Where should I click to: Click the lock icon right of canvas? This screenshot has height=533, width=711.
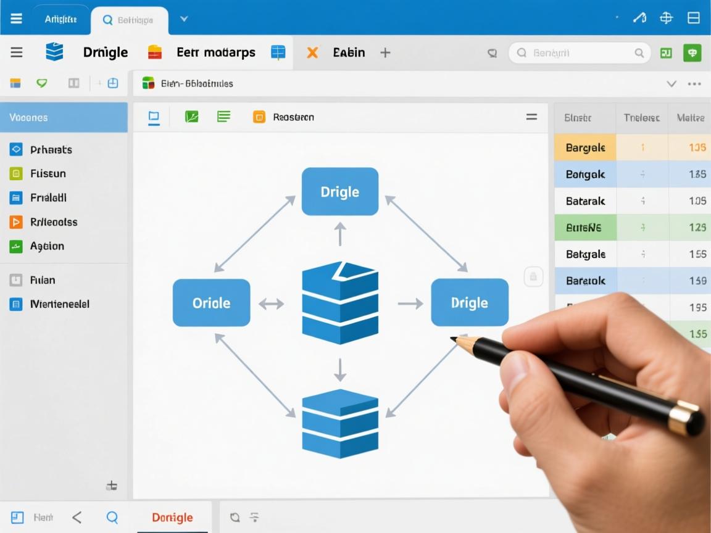(533, 277)
